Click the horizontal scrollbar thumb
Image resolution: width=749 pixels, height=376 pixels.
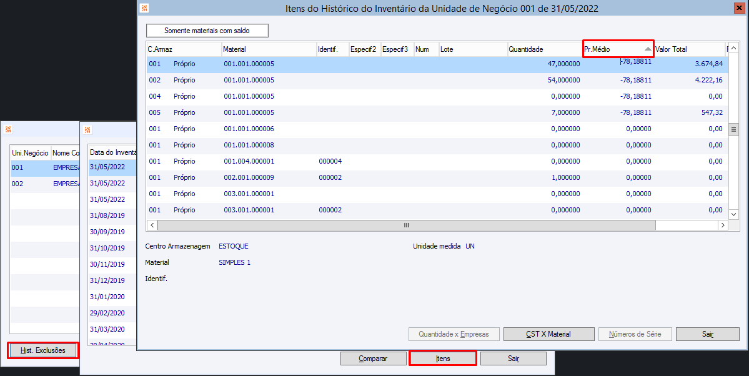[407, 225]
